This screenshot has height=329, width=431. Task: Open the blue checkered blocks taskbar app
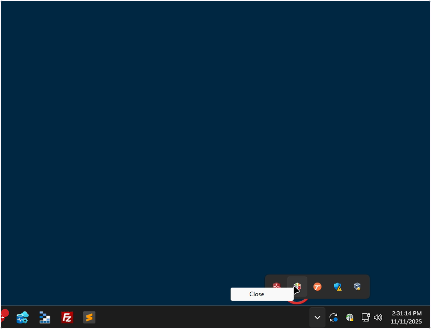45,318
